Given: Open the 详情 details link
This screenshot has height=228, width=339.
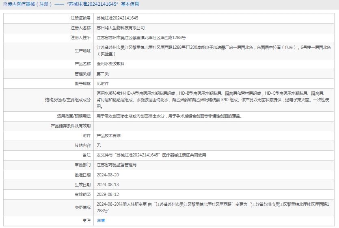Looking at the screenshot, I should pyautogui.click(x=100, y=220).
